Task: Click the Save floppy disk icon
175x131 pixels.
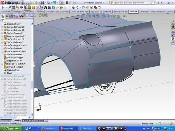Action: (x=42, y=3)
